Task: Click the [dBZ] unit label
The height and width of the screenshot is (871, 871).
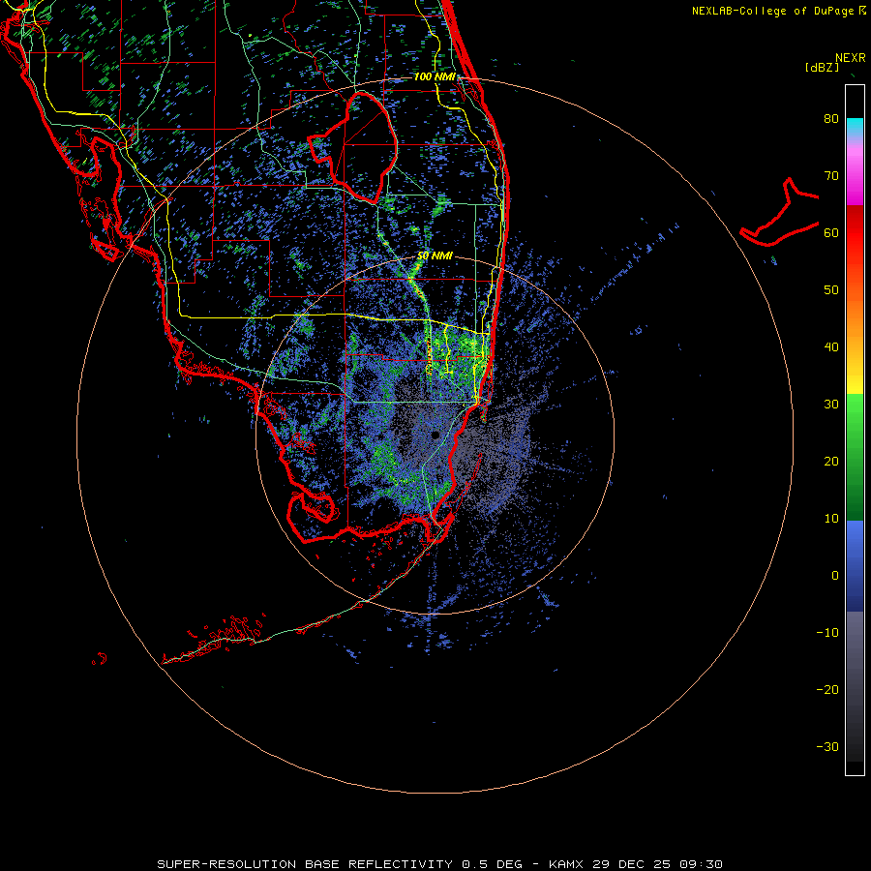Action: [822, 67]
